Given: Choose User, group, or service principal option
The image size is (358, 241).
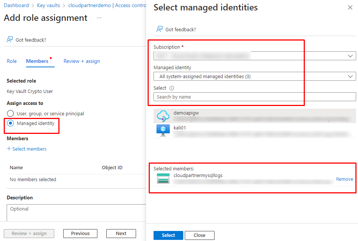Looking at the screenshot, I should pyautogui.click(x=11, y=113).
